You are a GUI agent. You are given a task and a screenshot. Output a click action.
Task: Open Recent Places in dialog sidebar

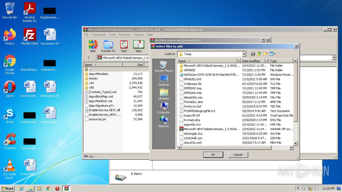pos(164,66)
